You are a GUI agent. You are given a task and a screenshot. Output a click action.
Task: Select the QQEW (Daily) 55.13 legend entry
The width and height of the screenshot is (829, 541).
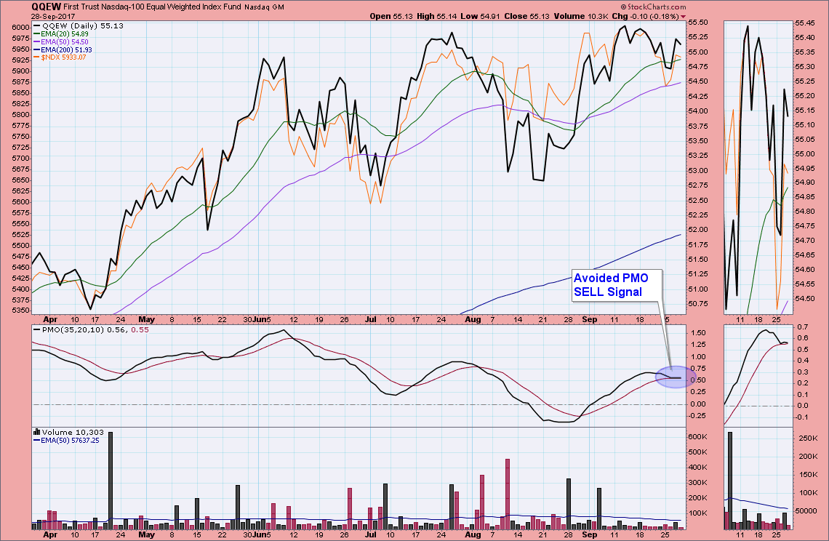click(x=79, y=25)
